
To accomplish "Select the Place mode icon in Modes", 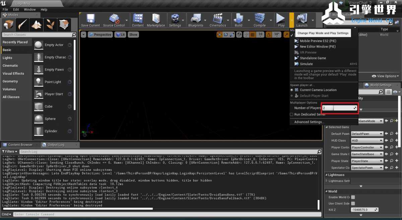I will pos(9,25).
